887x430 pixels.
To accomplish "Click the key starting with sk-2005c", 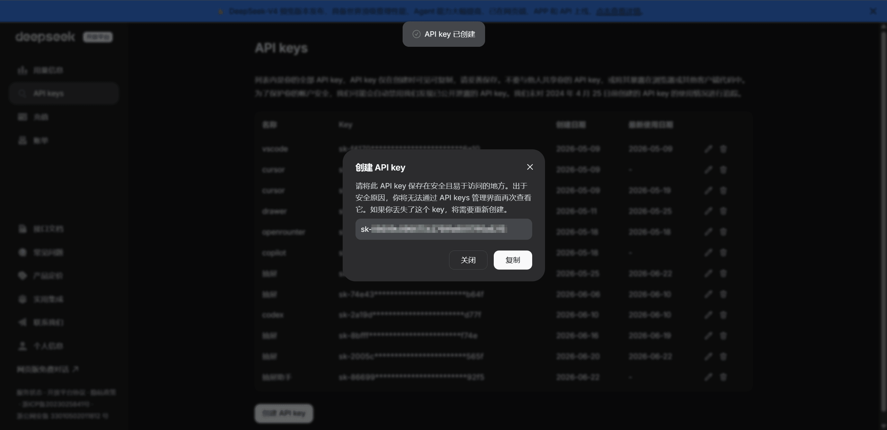I will (411, 356).
